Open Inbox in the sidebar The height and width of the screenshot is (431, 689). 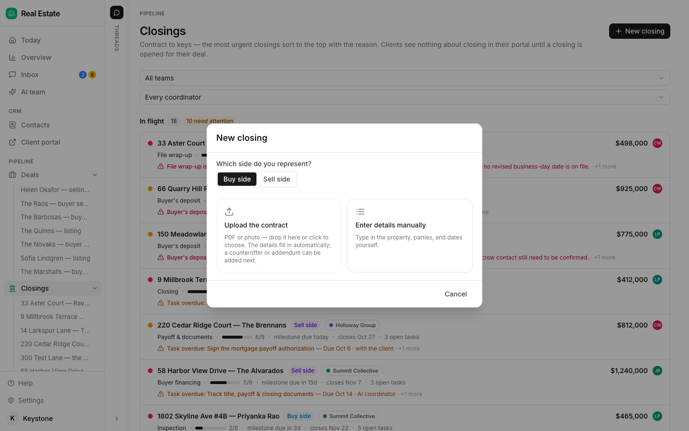(x=53, y=75)
